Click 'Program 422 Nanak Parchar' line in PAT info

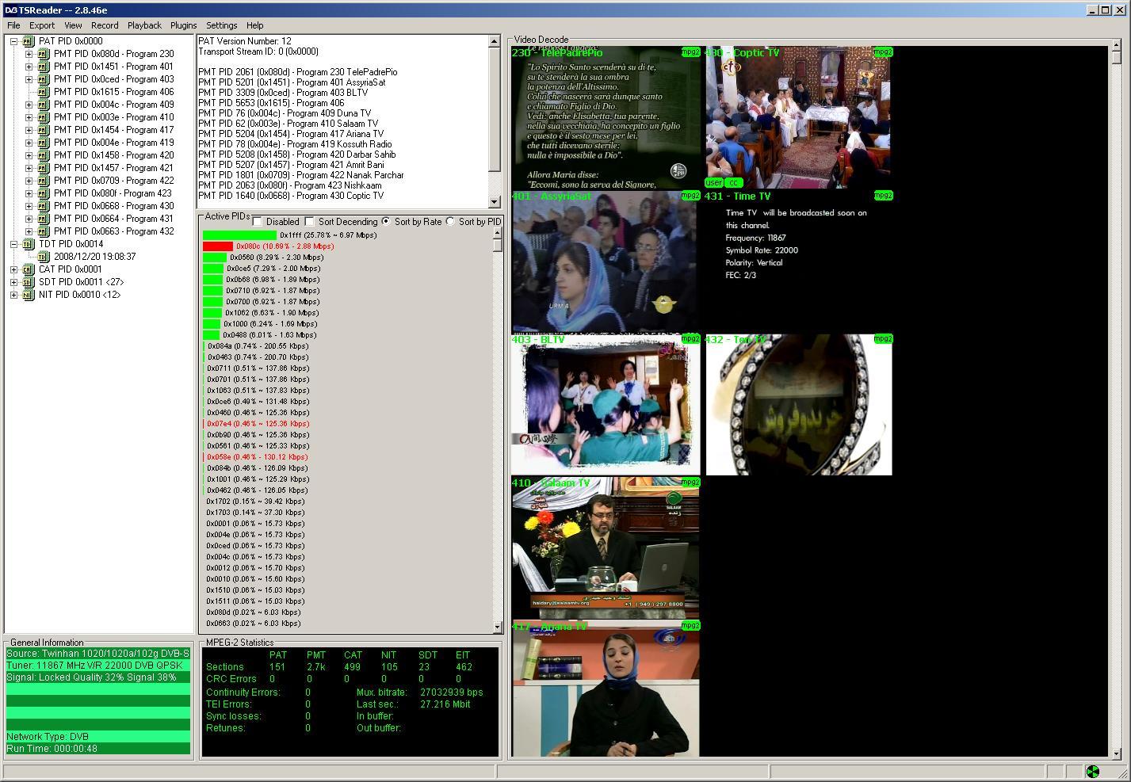301,175
